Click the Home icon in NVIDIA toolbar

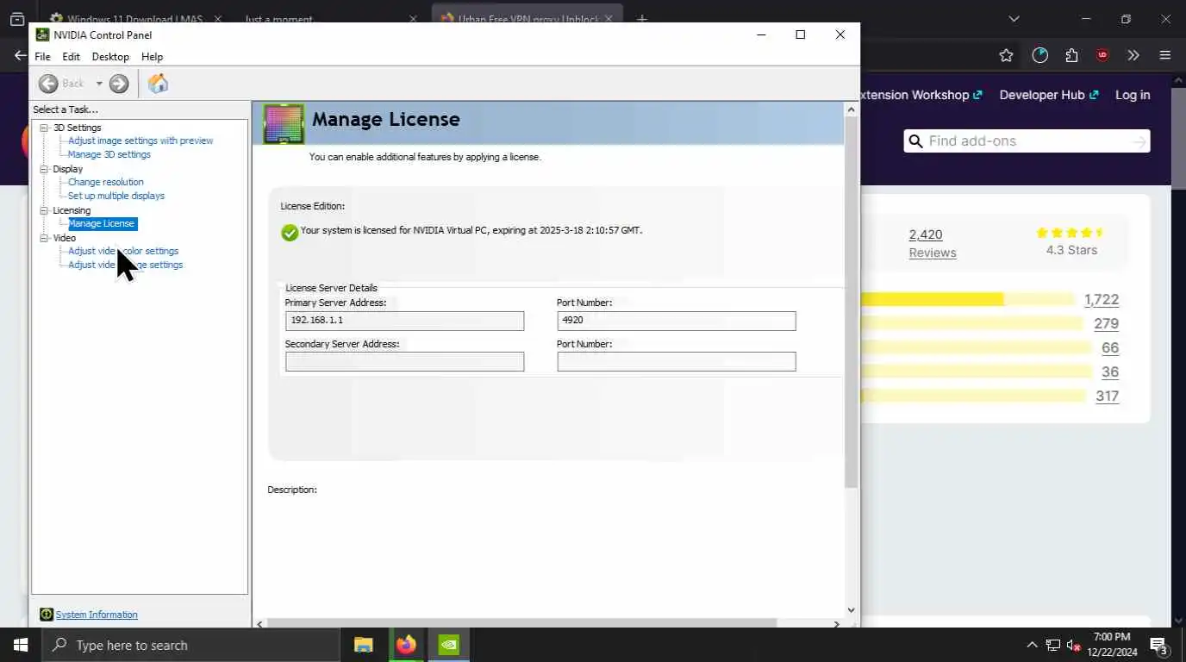[x=158, y=84]
